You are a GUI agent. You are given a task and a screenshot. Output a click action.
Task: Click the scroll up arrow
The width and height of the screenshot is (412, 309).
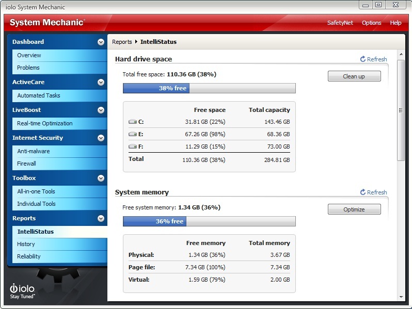tap(401, 54)
